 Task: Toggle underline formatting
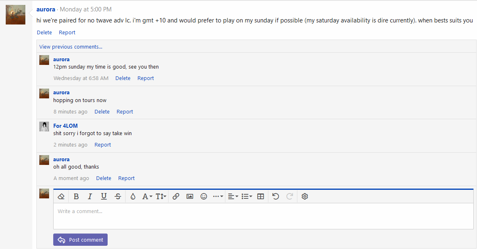coord(104,196)
